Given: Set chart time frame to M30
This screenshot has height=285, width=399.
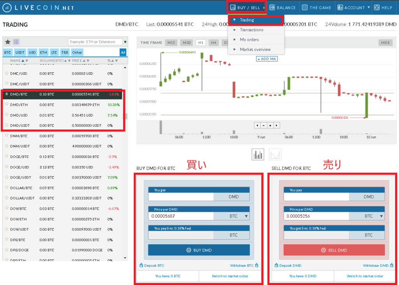Looking at the screenshot, I should [x=187, y=43].
